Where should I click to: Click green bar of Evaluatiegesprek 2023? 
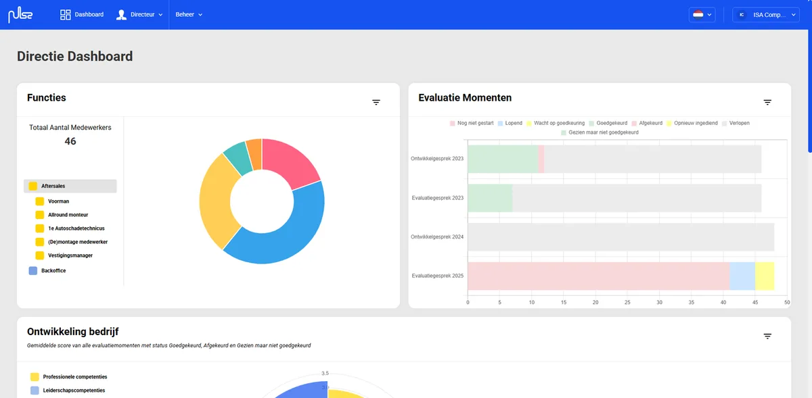490,198
